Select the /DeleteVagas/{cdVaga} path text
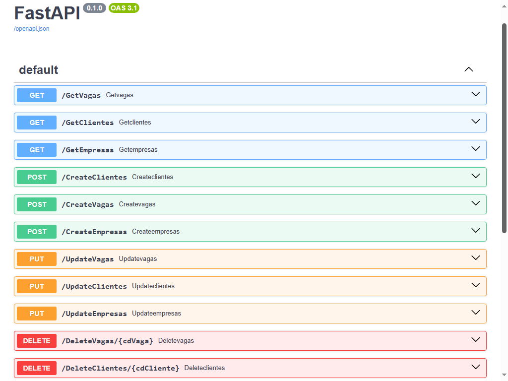Viewport: 508px width, 381px height. point(107,341)
